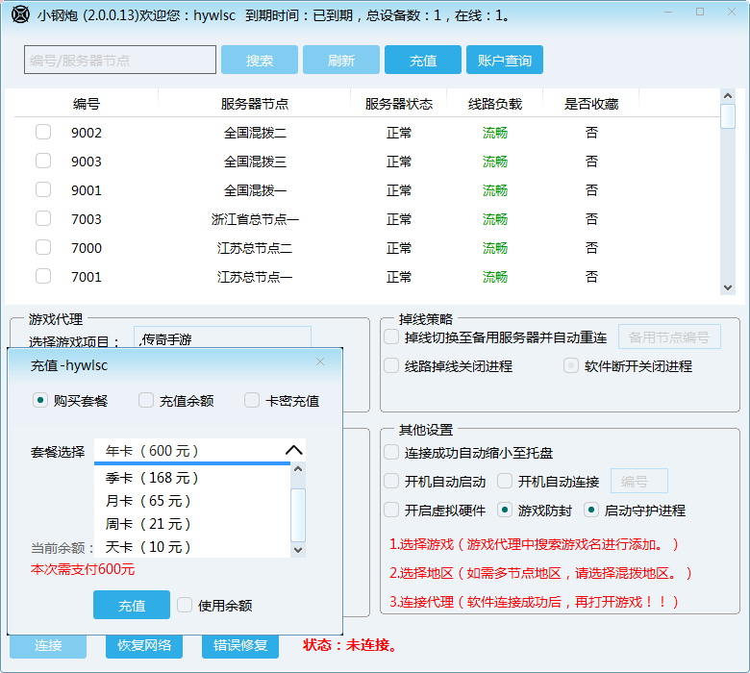Enable 开机自动连接 checkbox
This screenshot has width=750, height=673.
pos(505,481)
